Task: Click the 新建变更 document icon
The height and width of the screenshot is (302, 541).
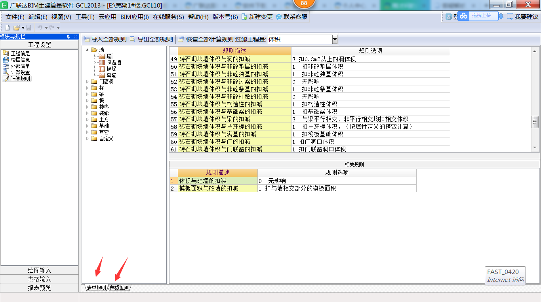Action: [x=244, y=17]
